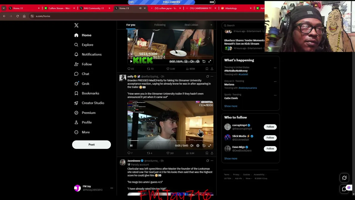
Task: Select the For you timeline tab
Action: point(131,25)
